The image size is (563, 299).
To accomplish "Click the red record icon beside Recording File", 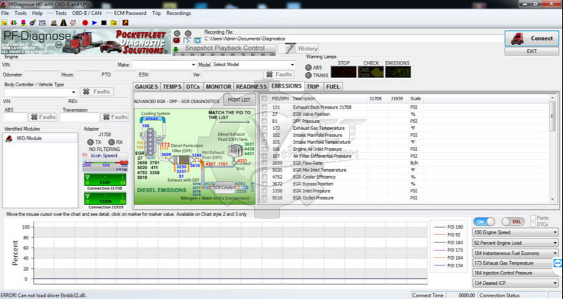I will [x=177, y=41].
